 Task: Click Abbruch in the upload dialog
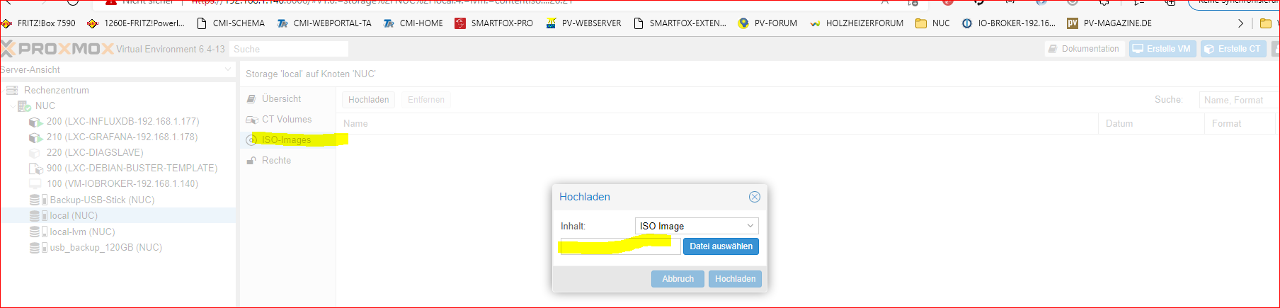[x=678, y=279]
